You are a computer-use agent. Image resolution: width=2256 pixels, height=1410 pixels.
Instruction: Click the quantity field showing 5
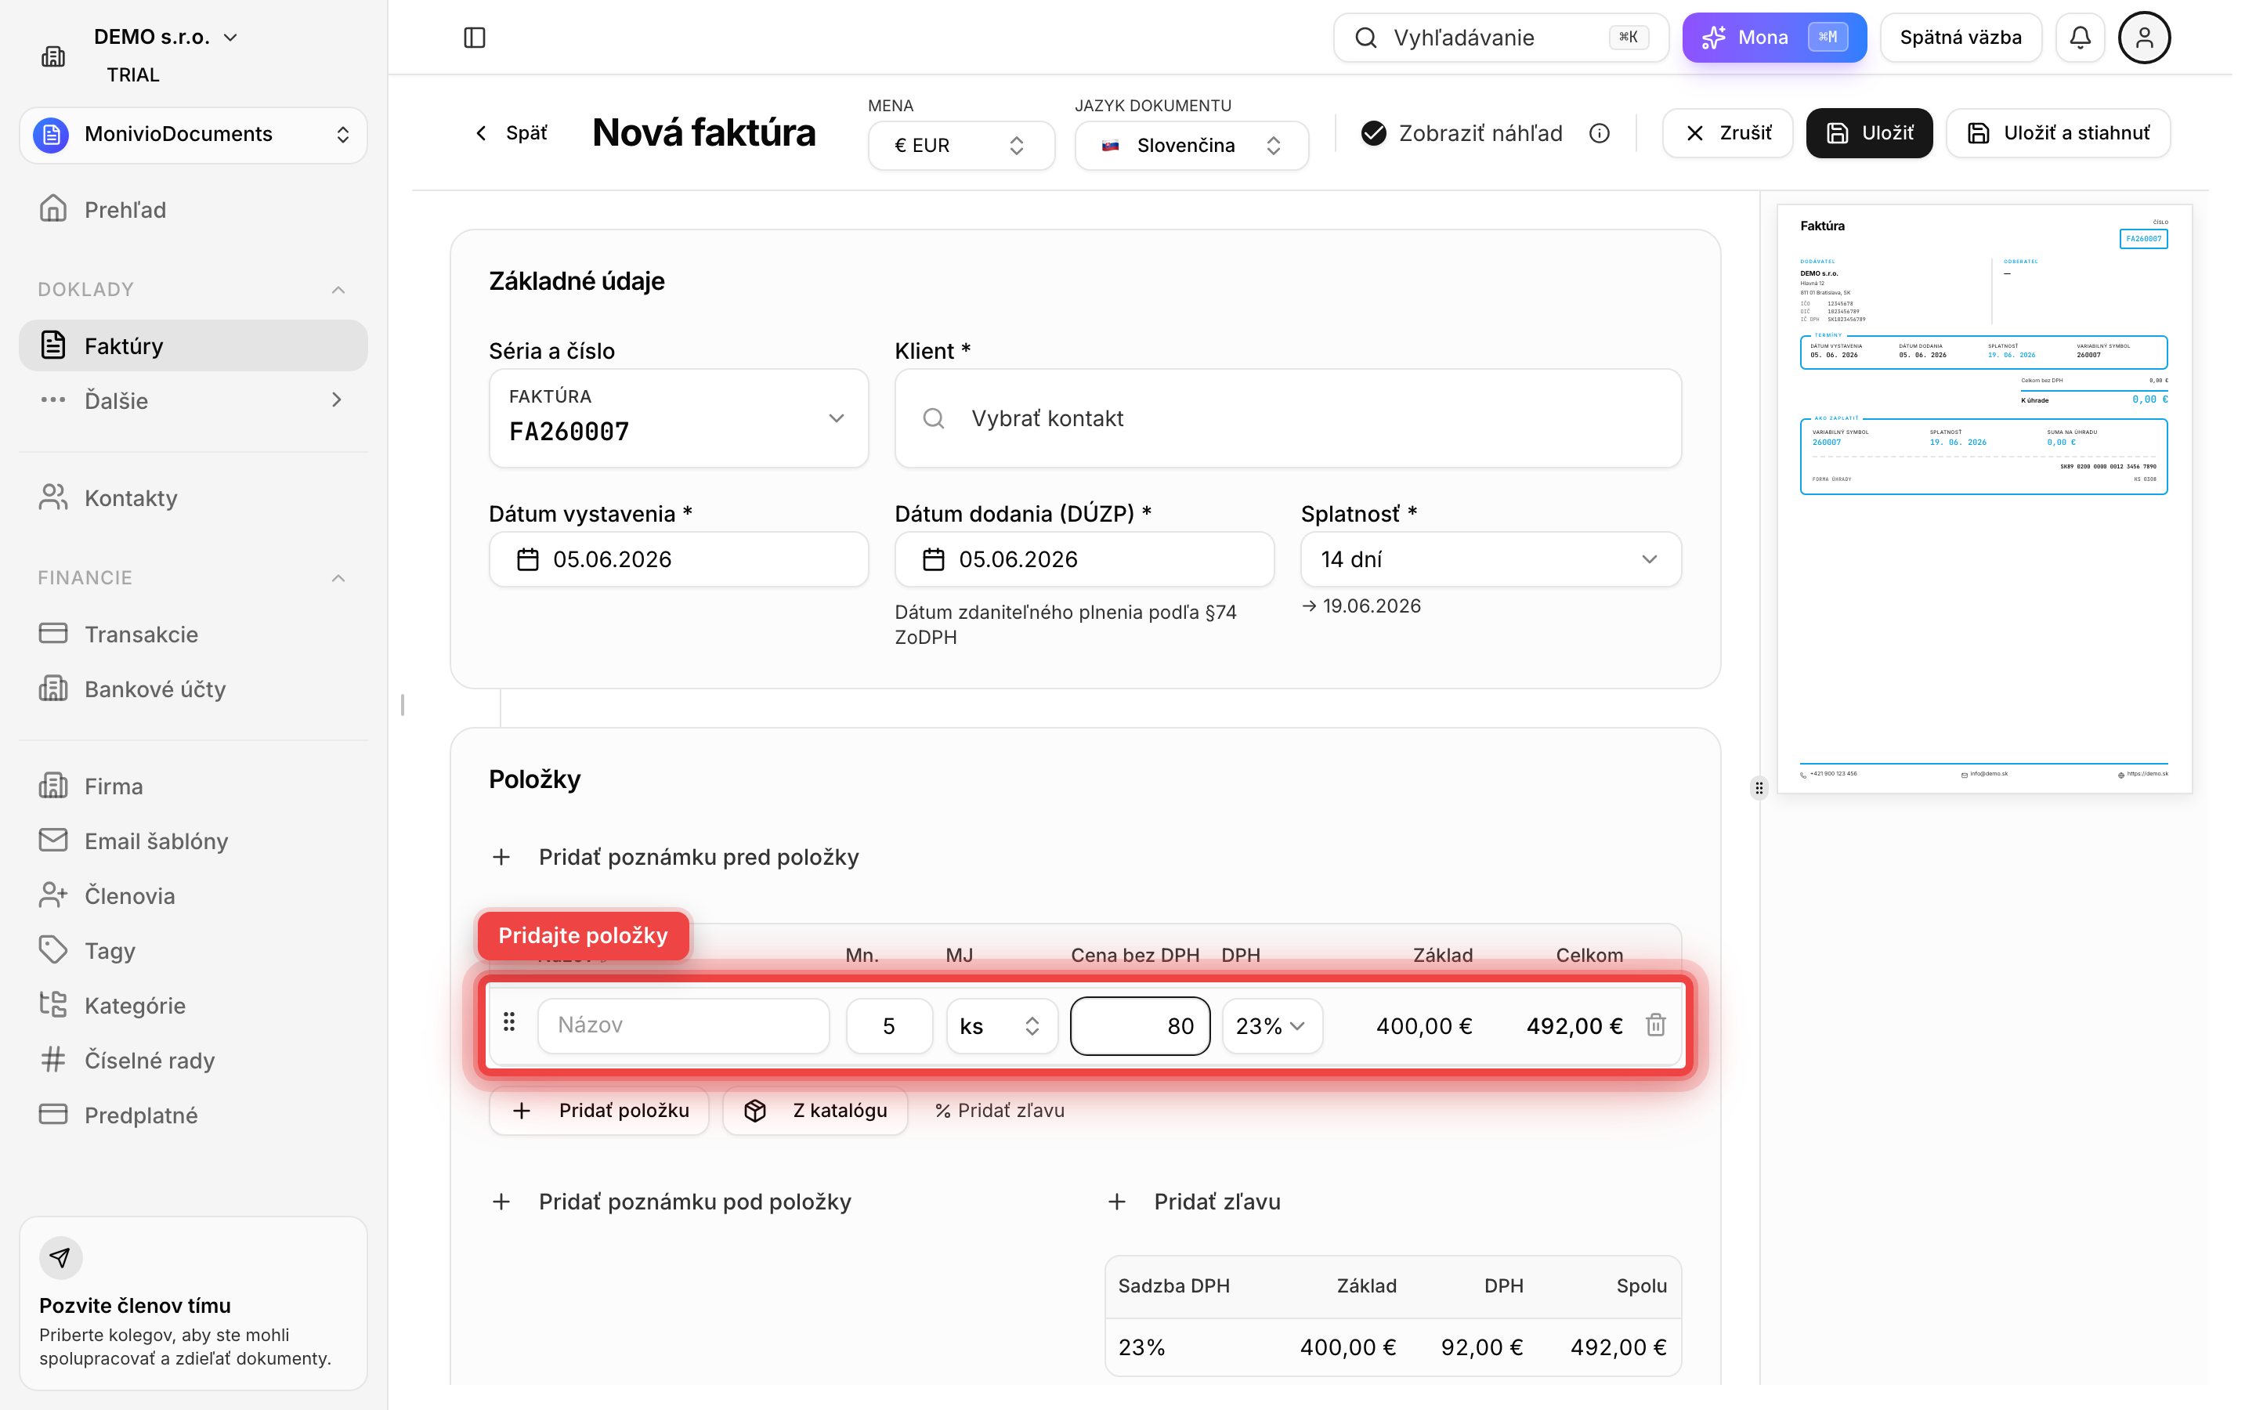click(x=889, y=1026)
